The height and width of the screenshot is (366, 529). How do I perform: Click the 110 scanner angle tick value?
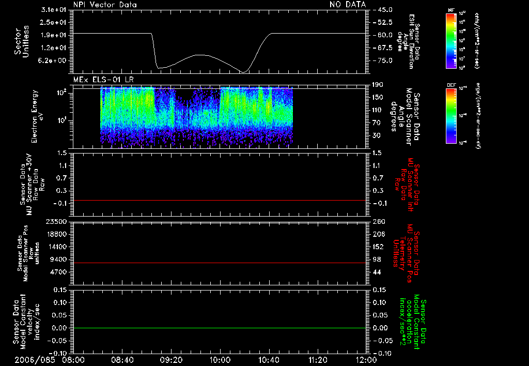tap(378, 110)
